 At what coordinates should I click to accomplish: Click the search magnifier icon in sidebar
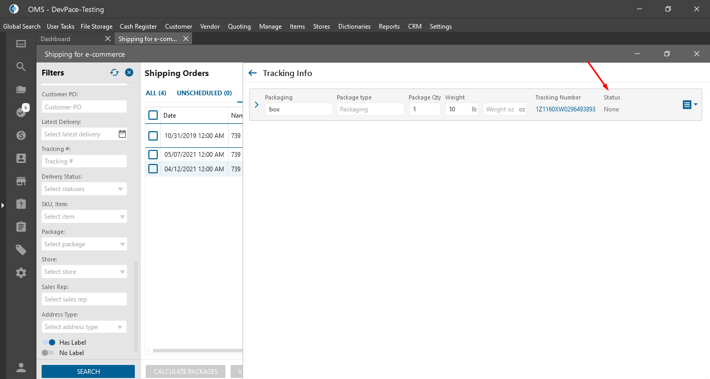[x=21, y=67]
